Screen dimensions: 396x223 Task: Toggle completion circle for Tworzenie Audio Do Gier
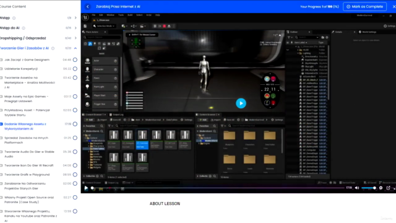(75, 152)
